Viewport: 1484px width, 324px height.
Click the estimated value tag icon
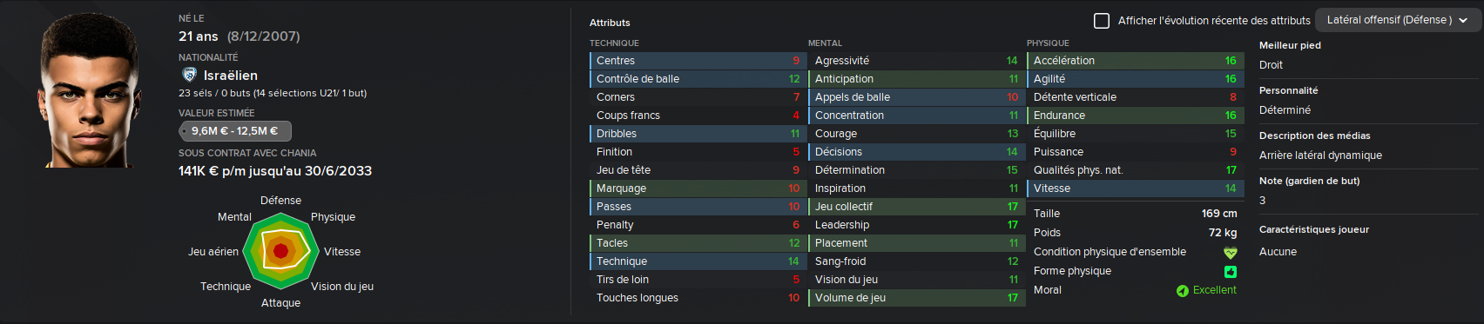[x=185, y=131]
